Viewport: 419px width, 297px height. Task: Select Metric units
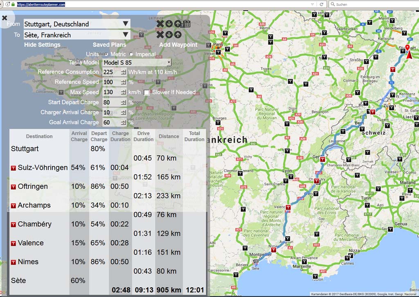click(x=106, y=54)
